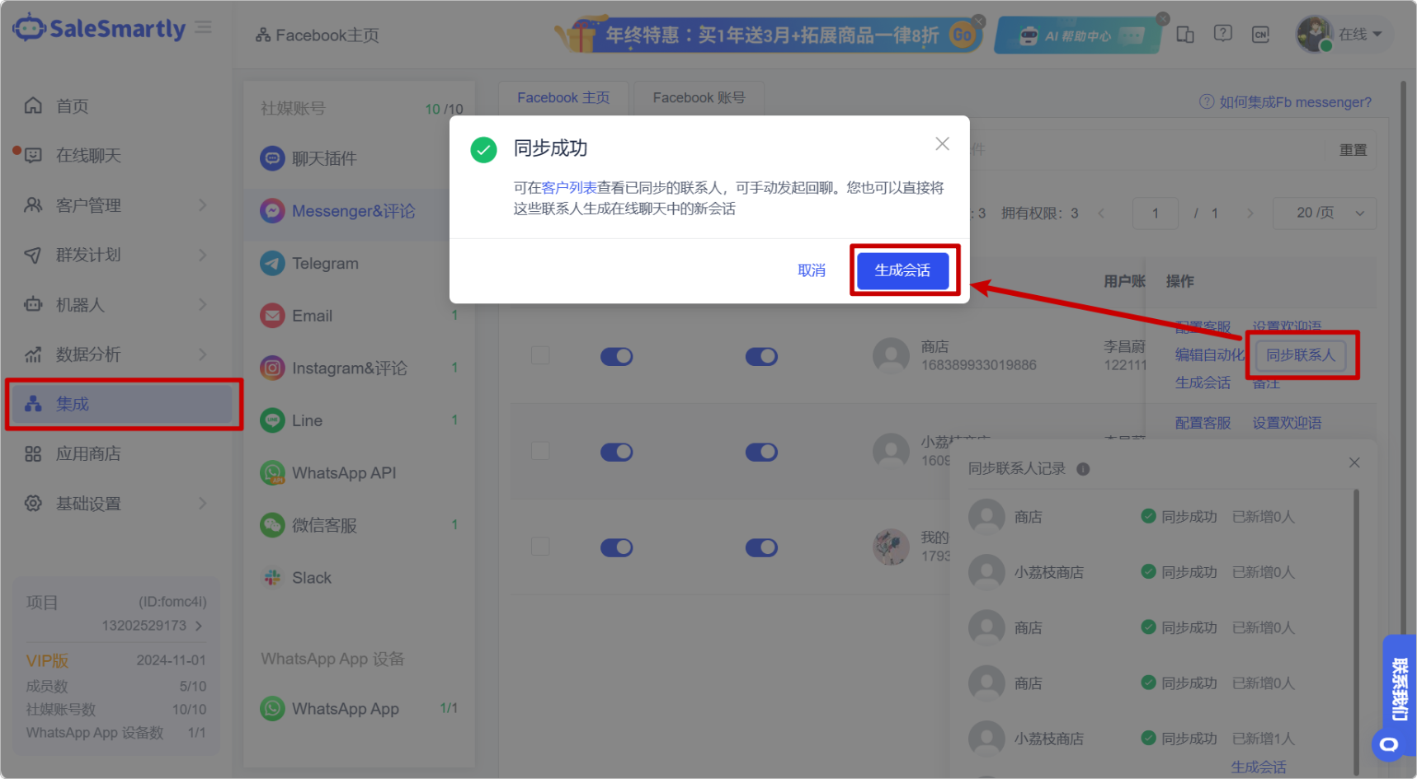Open the Email channel icon
Image resolution: width=1417 pixels, height=779 pixels.
point(272,316)
